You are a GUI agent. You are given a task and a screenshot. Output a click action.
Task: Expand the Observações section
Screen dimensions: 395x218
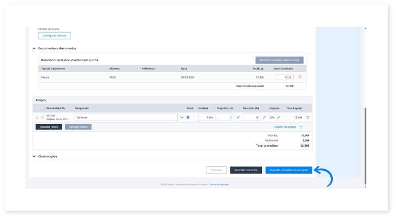pos(34,156)
